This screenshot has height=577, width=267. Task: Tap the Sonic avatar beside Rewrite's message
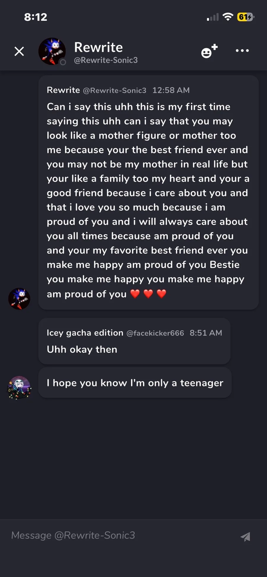point(19,299)
